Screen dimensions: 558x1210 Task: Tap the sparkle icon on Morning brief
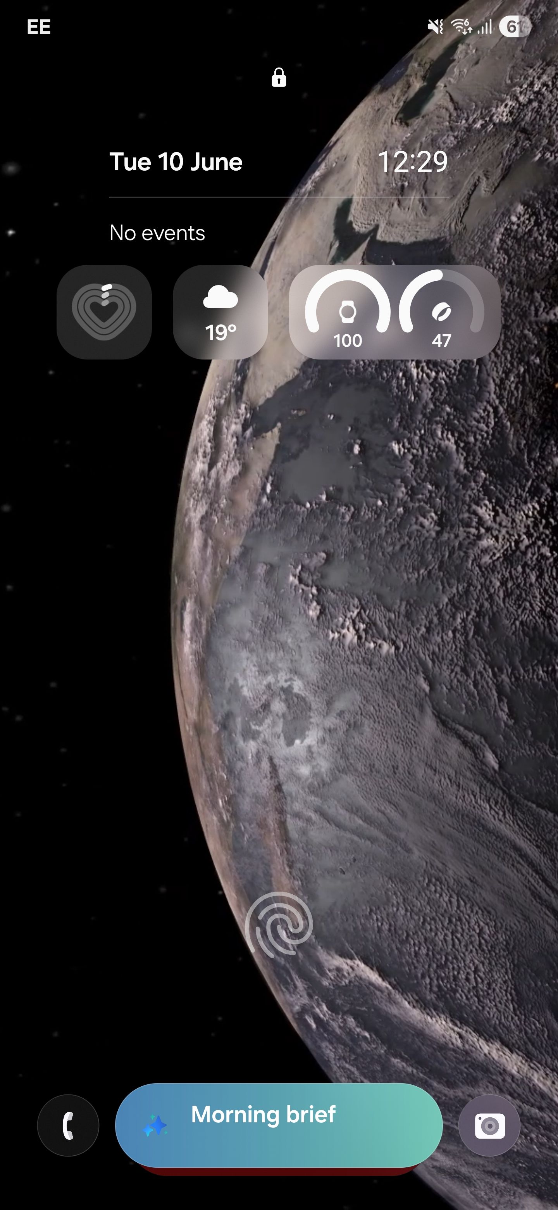pyautogui.click(x=155, y=1126)
